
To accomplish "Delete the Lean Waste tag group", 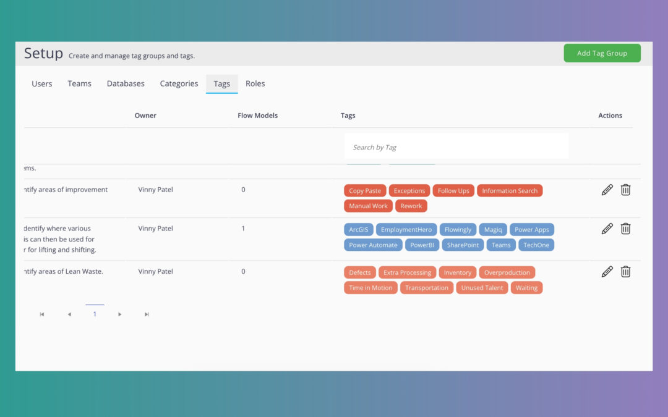I will pos(625,272).
